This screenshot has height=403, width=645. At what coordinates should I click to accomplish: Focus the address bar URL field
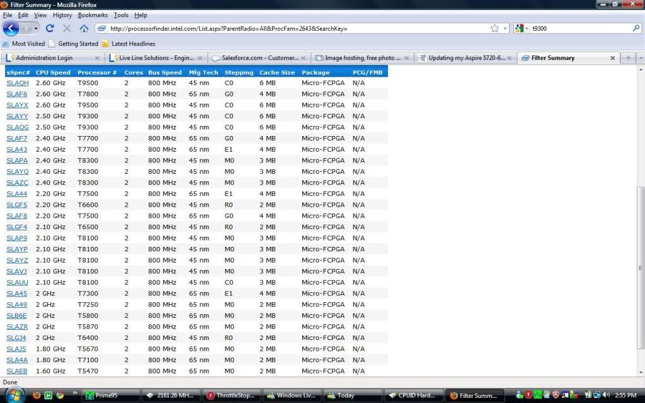(298, 28)
